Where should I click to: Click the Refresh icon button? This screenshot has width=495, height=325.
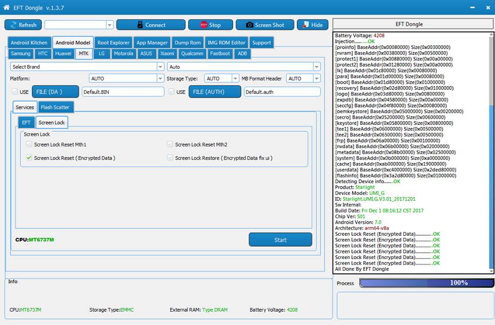pyautogui.click(x=23, y=25)
